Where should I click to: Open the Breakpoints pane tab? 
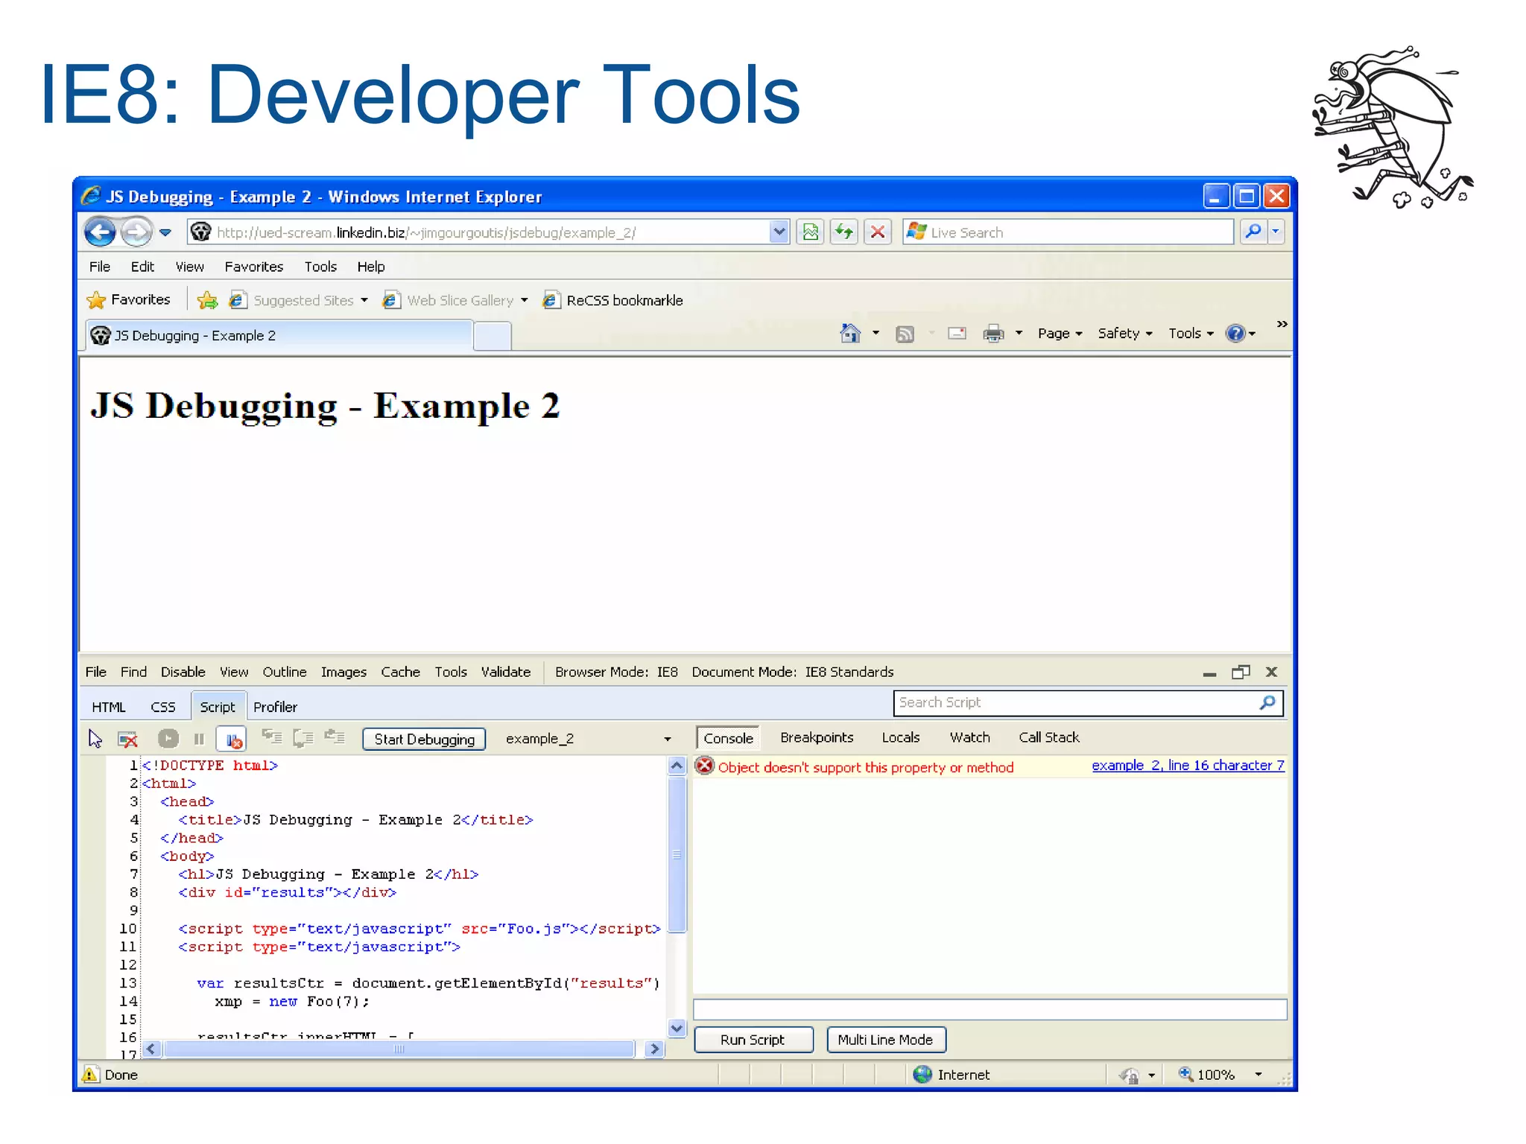pyautogui.click(x=817, y=737)
